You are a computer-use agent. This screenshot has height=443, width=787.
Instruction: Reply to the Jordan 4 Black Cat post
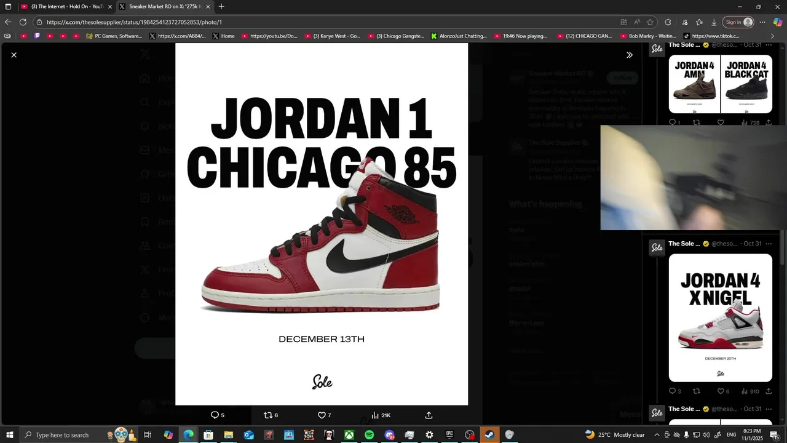coord(674,122)
